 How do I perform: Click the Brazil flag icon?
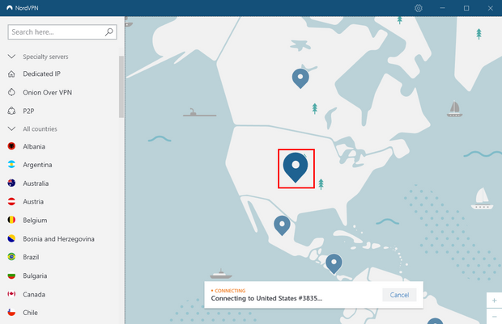[x=11, y=257]
